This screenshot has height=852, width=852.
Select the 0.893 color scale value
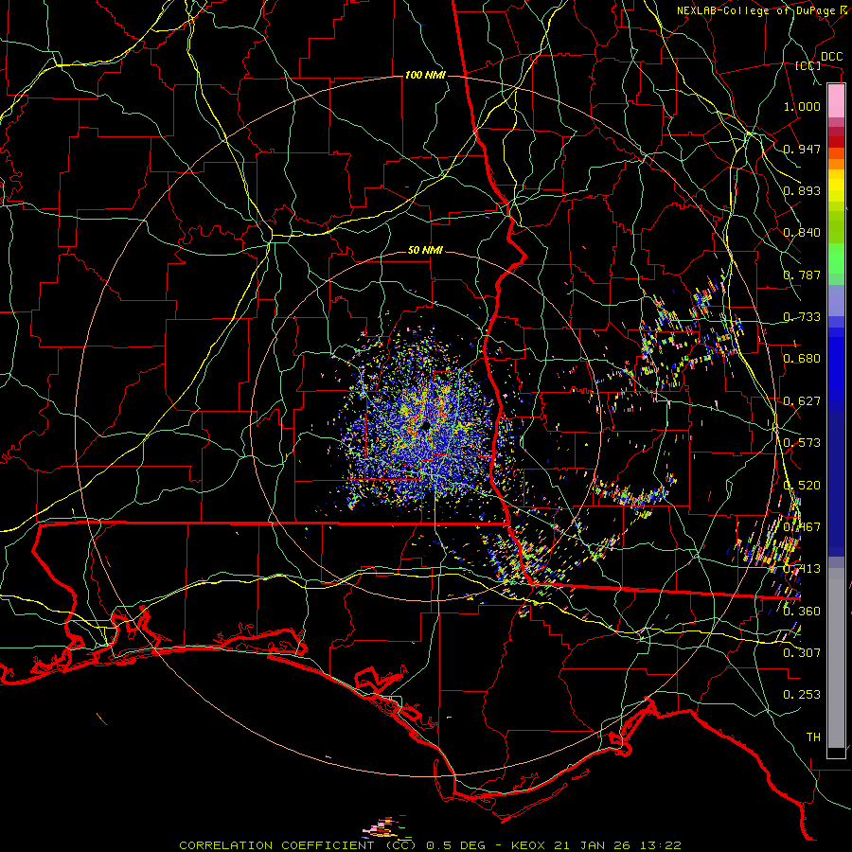tap(802, 190)
